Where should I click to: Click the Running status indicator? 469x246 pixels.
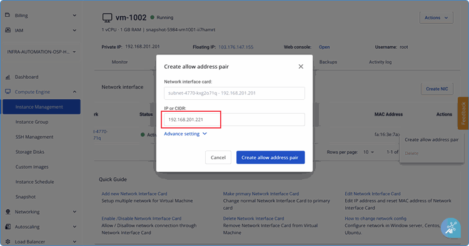pos(162,17)
